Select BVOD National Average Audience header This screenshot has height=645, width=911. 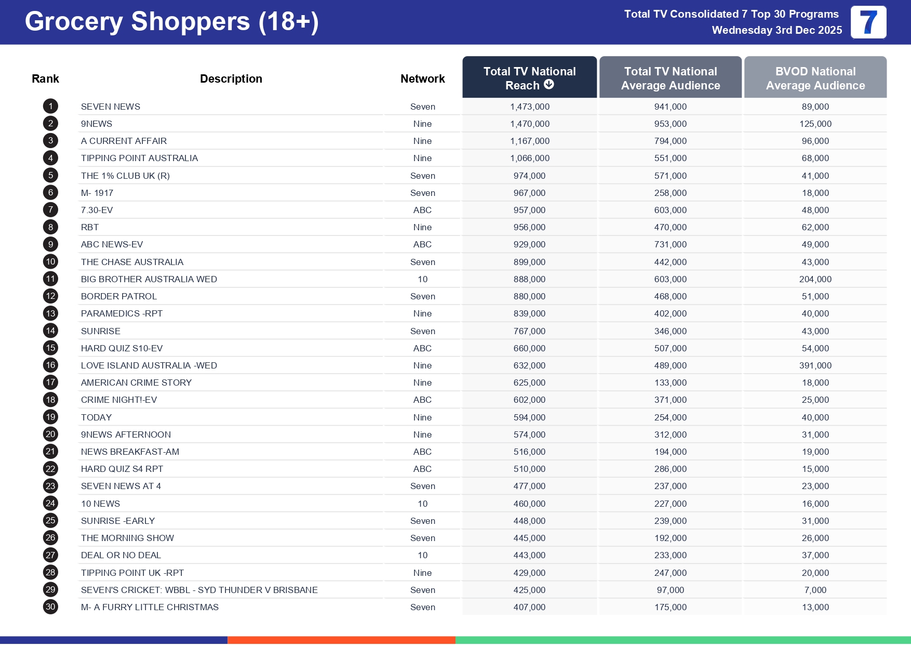(x=815, y=78)
